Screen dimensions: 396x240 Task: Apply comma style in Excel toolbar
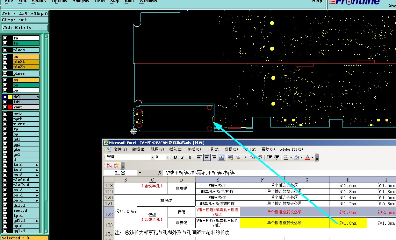(245, 157)
